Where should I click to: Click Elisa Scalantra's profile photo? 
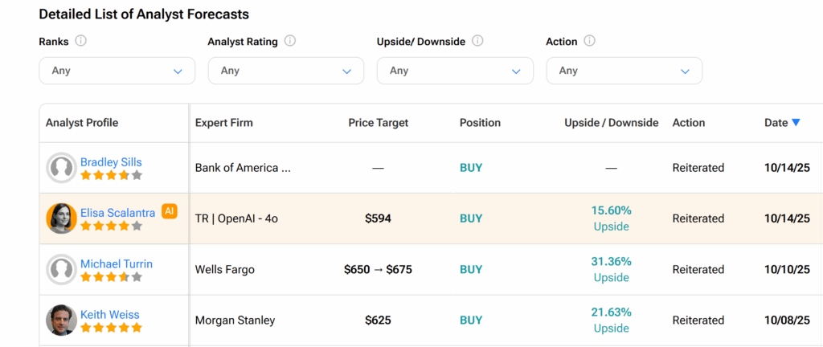click(x=62, y=218)
